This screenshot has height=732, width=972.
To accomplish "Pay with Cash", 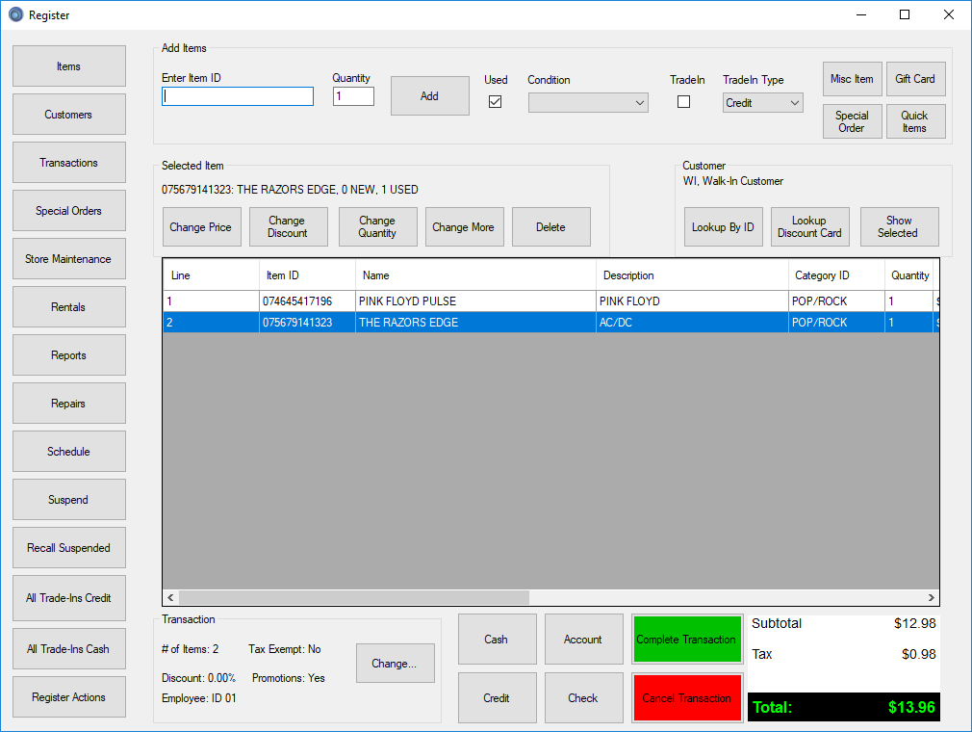I will pos(497,639).
